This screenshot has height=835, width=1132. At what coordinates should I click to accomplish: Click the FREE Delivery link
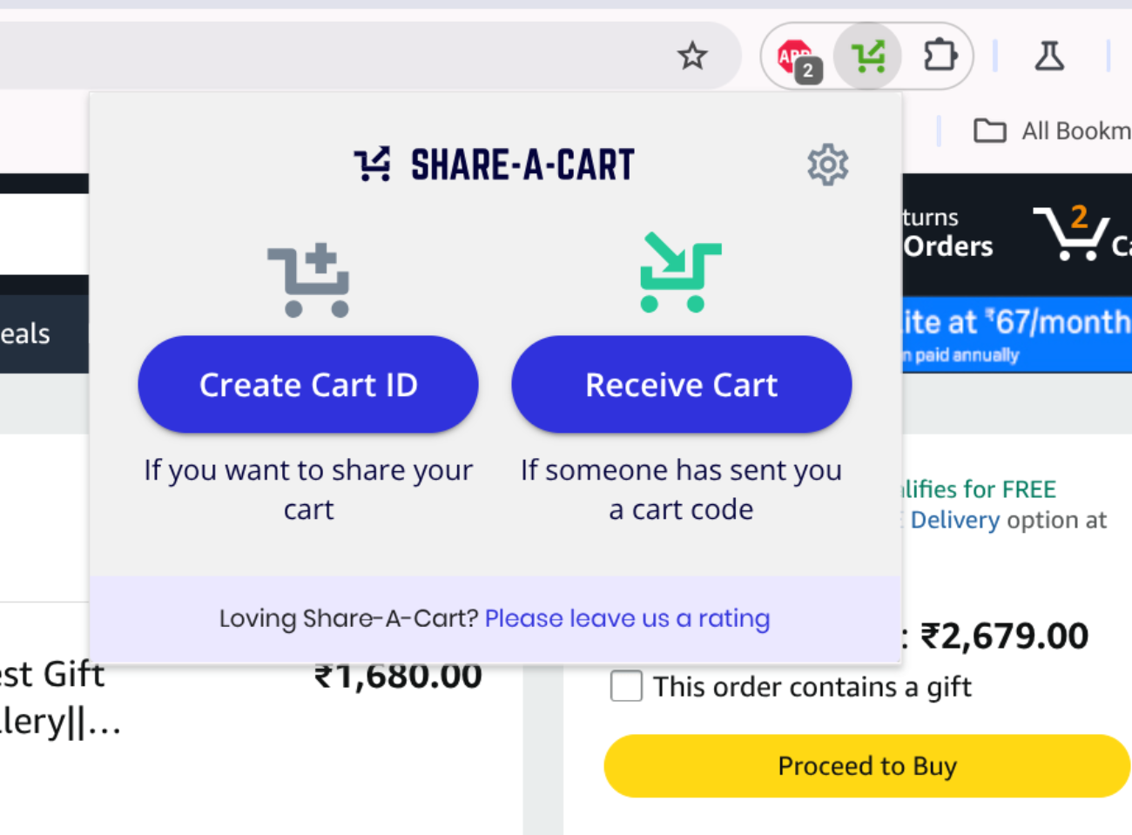click(954, 519)
